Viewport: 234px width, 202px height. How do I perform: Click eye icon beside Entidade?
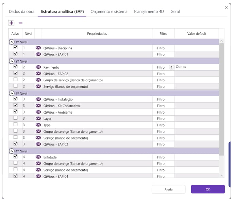pyautogui.click(x=38, y=157)
